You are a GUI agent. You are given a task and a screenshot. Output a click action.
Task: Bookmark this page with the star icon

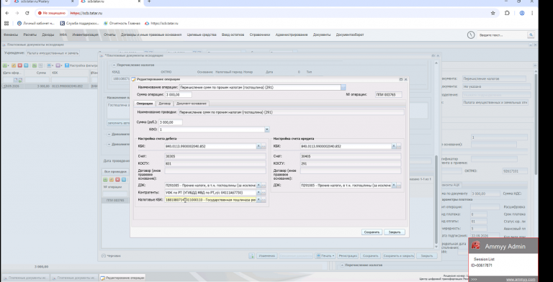(x=493, y=13)
